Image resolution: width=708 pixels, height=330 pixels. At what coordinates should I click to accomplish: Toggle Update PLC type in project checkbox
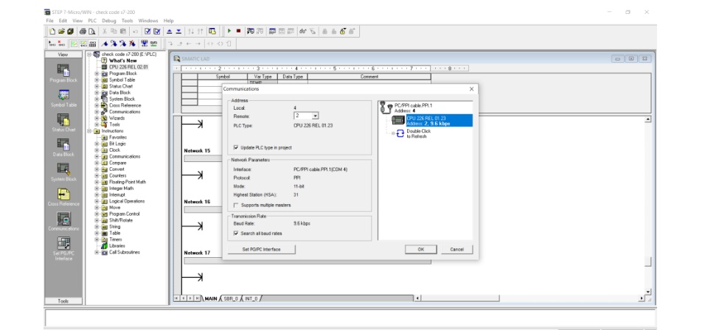pyautogui.click(x=236, y=147)
